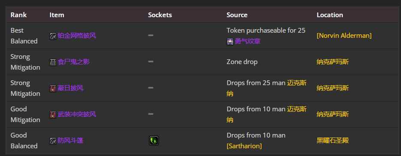Viewport: 401px width, 156px height.
Task: Click the 武装冲突披风 item icon
Action: tap(53, 114)
